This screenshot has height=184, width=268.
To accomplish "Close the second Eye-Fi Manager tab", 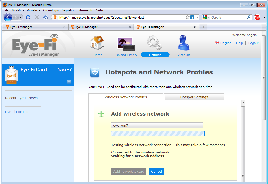I will pos(130,27).
